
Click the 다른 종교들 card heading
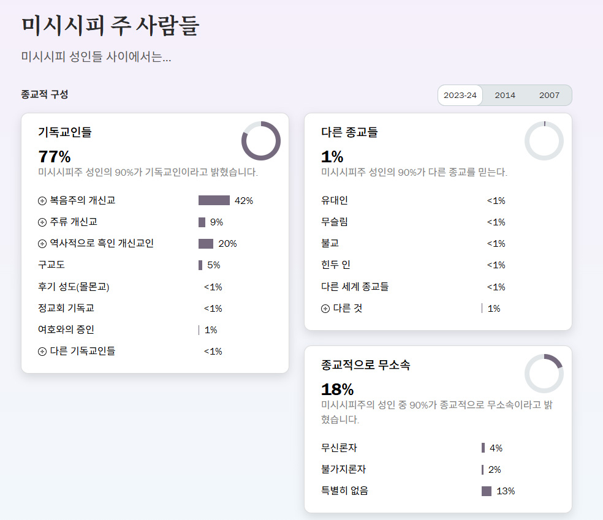pyautogui.click(x=349, y=132)
